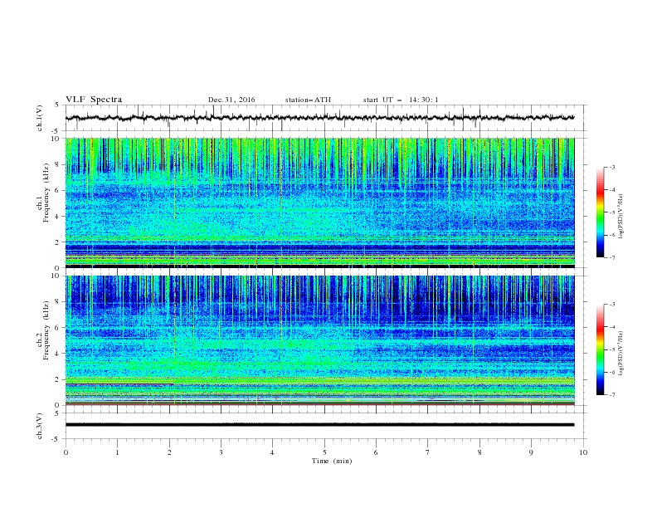This screenshot has width=657, height=508.
Task: Click the "-5" tick on ch.2 colorbar
Action: (x=611, y=349)
